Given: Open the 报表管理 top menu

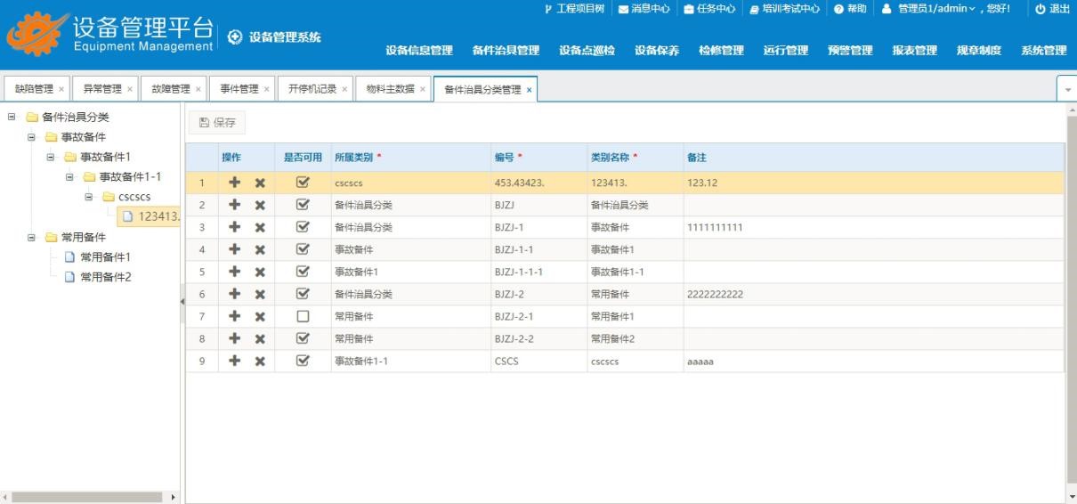Looking at the screenshot, I should click(914, 51).
